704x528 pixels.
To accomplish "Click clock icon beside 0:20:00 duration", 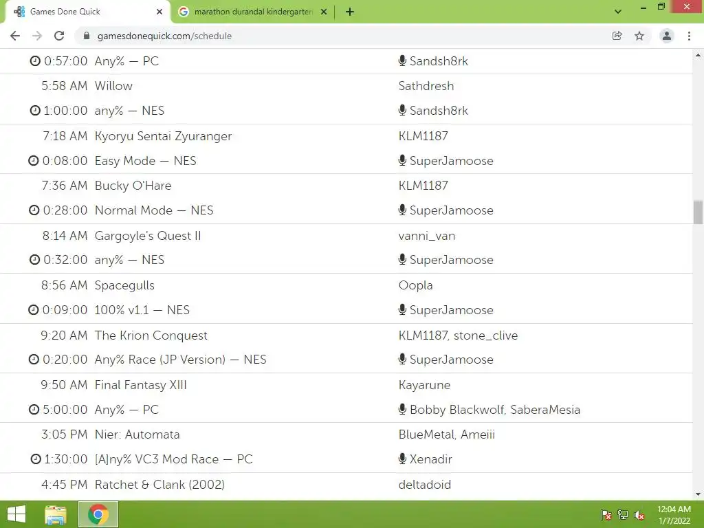I will tap(34, 359).
